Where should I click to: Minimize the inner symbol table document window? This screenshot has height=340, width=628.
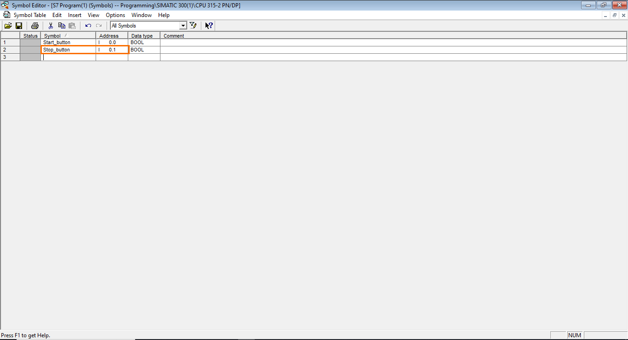point(606,15)
